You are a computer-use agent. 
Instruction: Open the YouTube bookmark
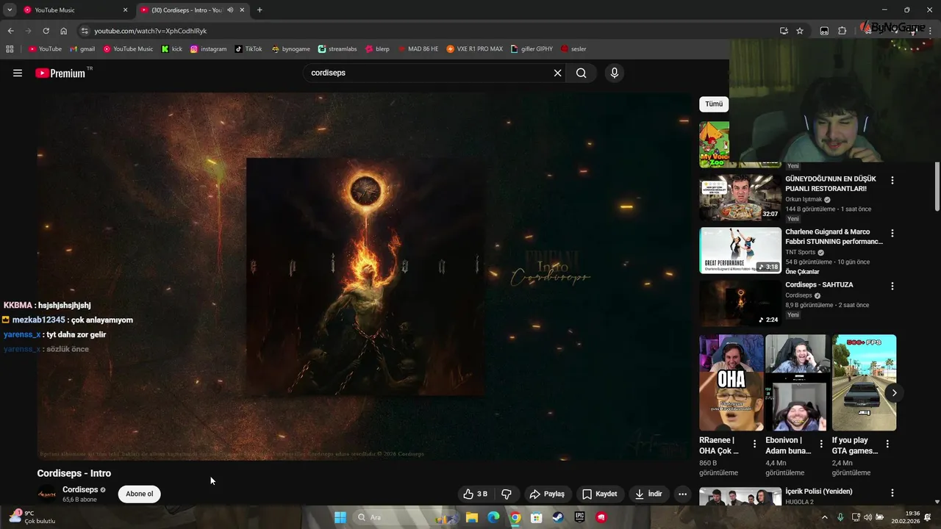tap(45, 49)
